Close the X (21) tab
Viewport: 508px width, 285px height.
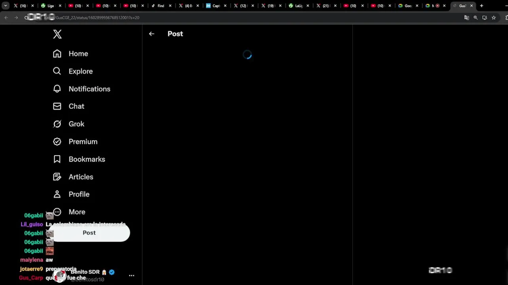pos(335,6)
